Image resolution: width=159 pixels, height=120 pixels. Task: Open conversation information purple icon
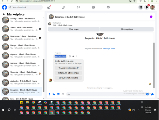[x=151, y=17]
